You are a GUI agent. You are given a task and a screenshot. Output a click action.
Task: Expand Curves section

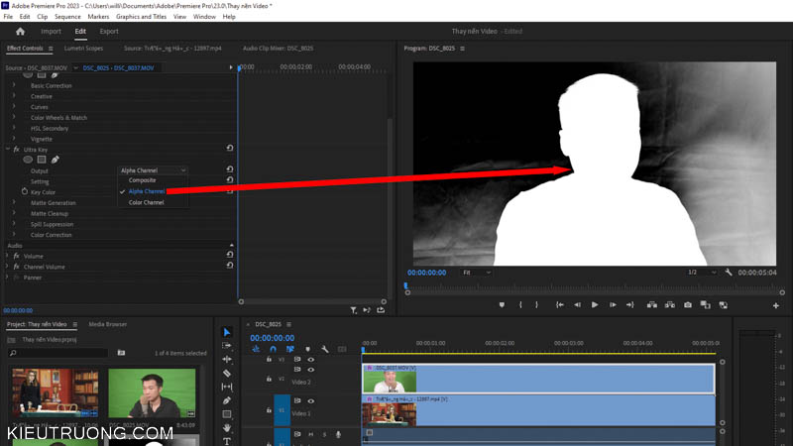[x=14, y=107]
